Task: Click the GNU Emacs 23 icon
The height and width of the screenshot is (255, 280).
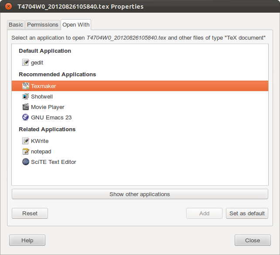Action: coord(25,117)
